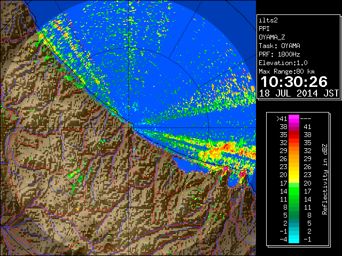The width and height of the screenshot is (342, 256).
Task: Click the 'ilts2' label in the info box
Action: pyautogui.click(x=268, y=20)
